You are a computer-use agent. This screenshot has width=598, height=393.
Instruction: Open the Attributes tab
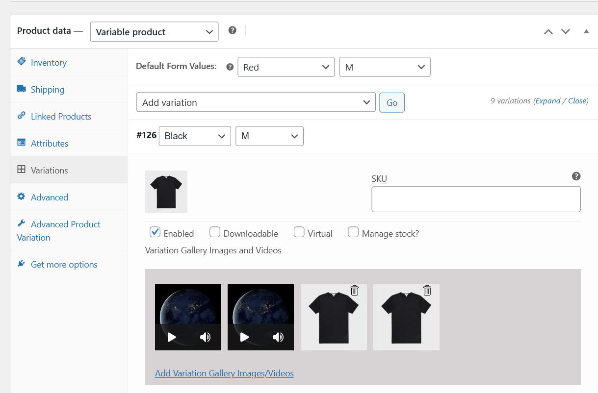[x=50, y=144]
